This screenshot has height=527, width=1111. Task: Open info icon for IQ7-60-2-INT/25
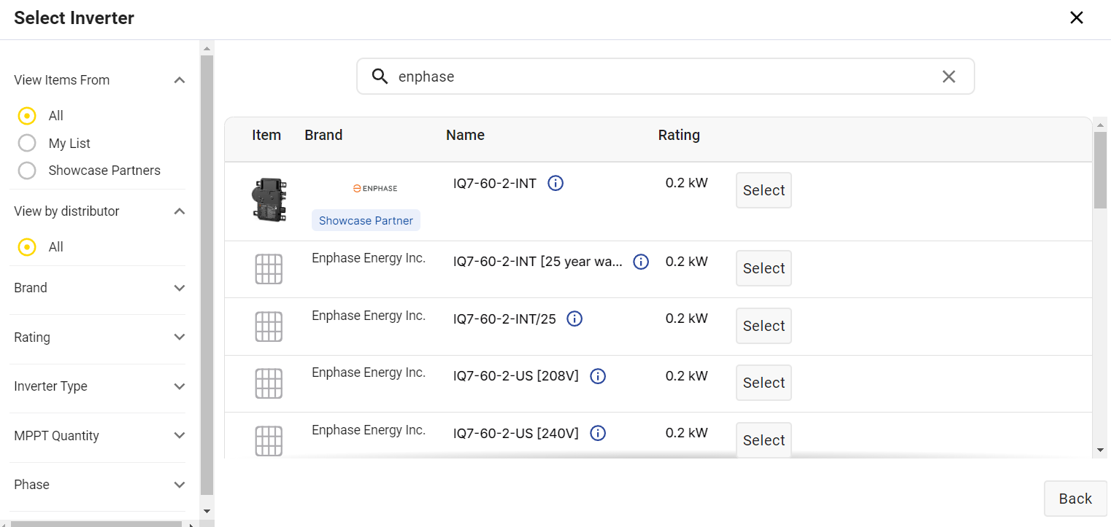[x=574, y=319]
